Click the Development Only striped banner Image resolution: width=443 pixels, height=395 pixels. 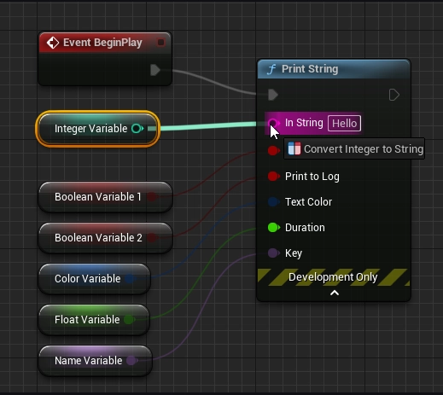click(x=334, y=277)
